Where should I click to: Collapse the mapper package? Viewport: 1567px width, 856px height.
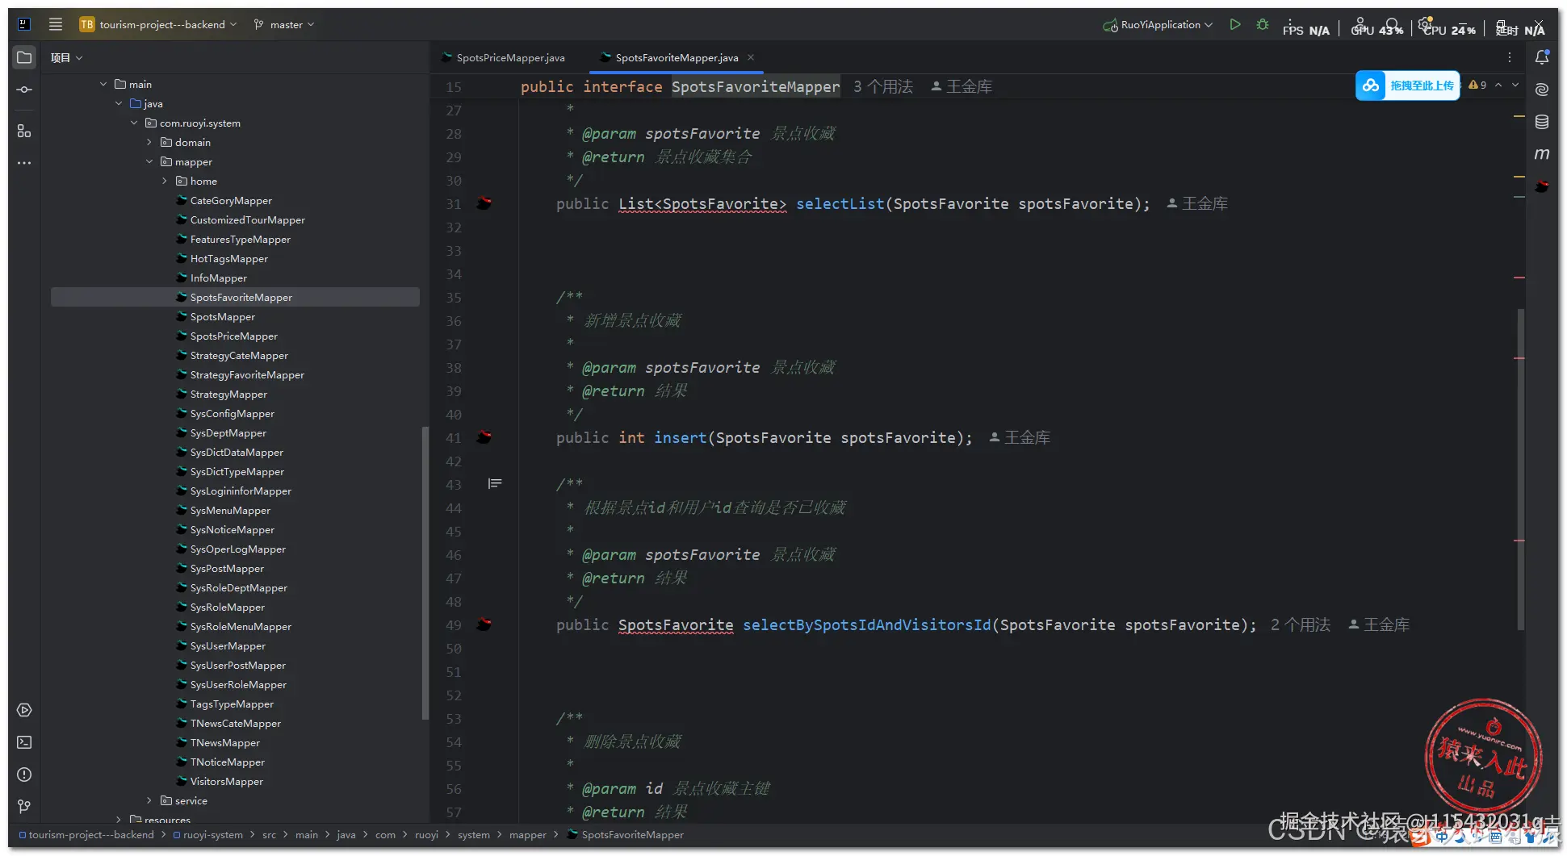(149, 161)
